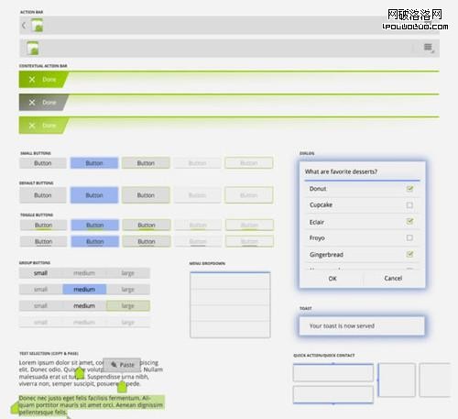Click Cancel in the desserts dialog
The width and height of the screenshot is (458, 419).
(393, 279)
